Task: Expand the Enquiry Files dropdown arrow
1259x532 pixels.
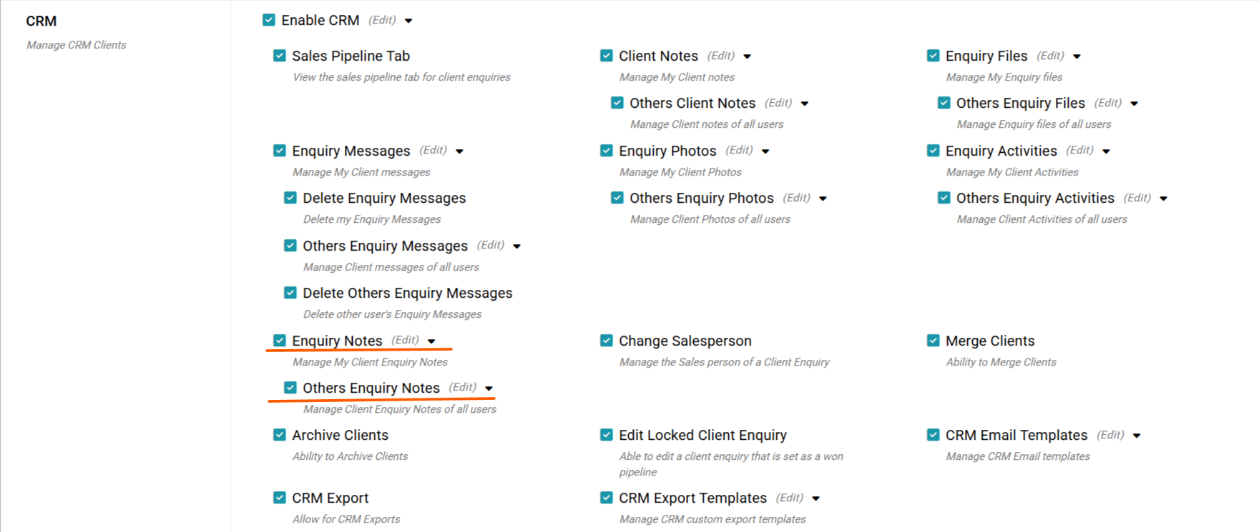Action: click(1077, 56)
